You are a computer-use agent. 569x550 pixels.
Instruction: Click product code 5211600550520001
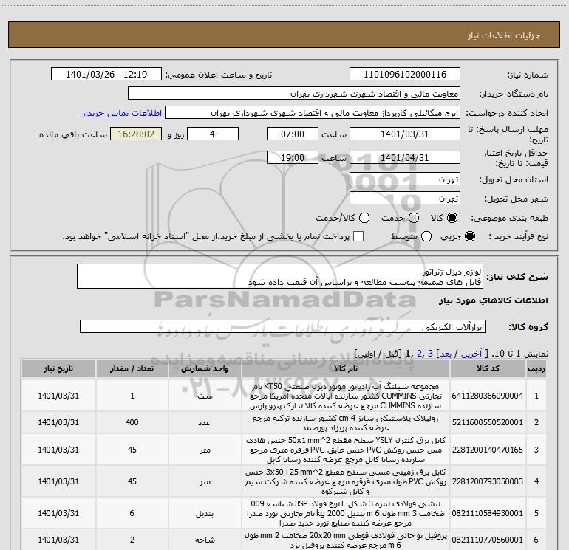coord(488,423)
